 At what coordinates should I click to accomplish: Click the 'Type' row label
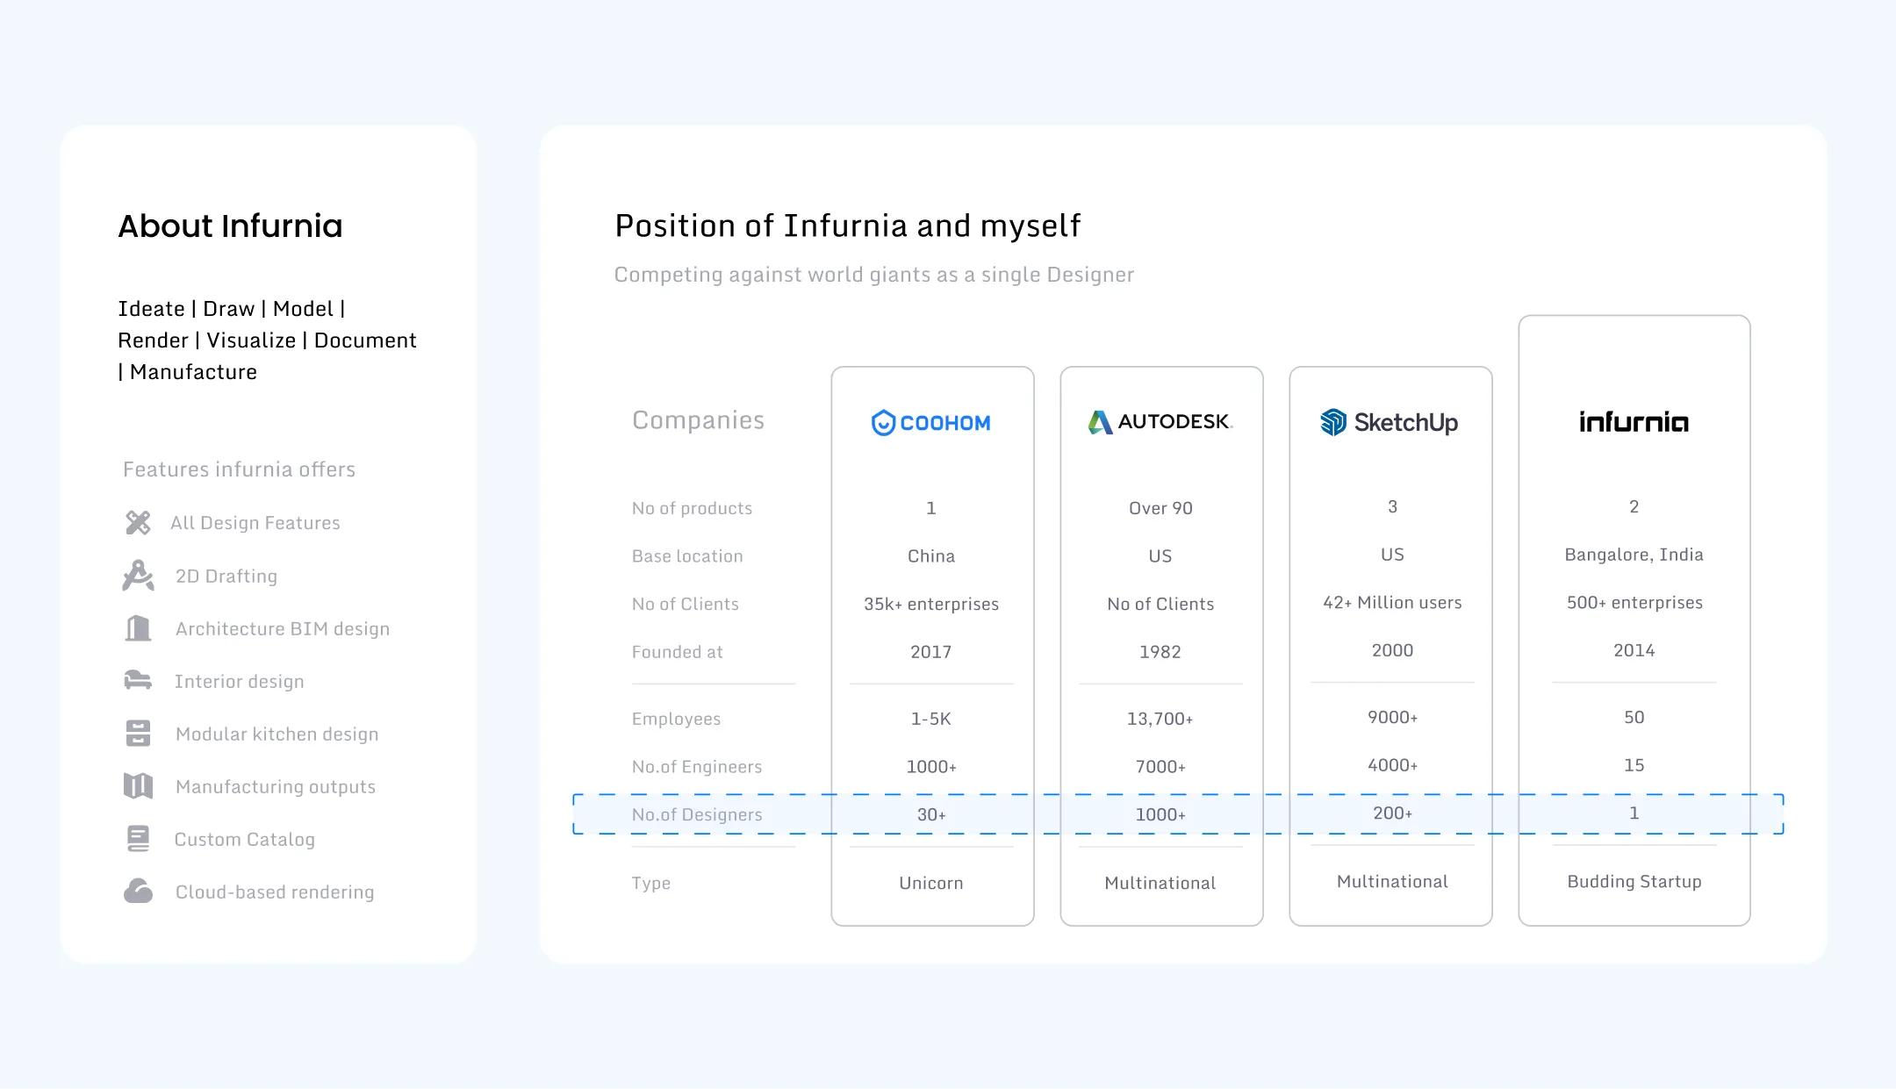(x=651, y=884)
